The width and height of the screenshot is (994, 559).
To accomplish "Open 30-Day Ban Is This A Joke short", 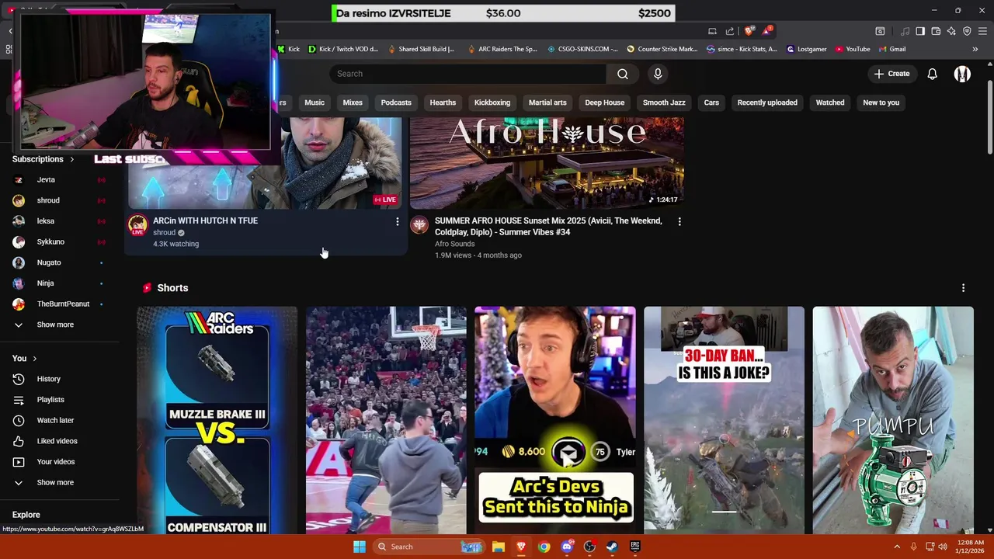I will point(724,420).
